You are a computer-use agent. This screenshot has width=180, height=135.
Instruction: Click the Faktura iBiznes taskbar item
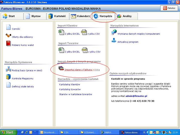(130, 132)
